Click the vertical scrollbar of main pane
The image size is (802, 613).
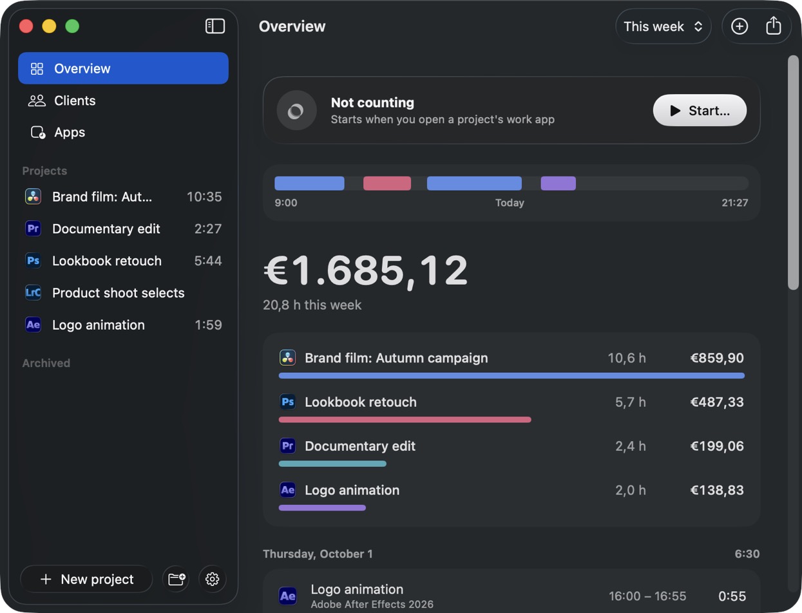[x=793, y=173]
